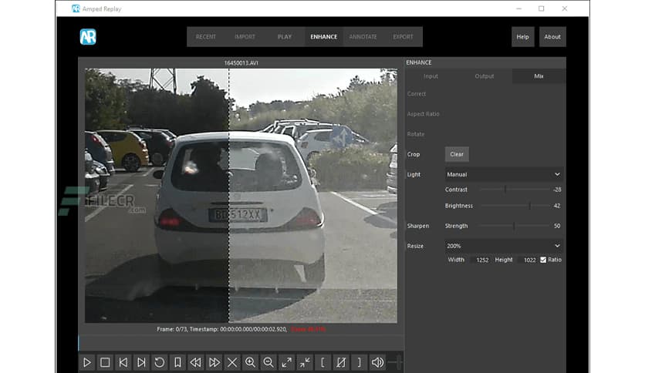Expand view with the outward arrows icon

286,362
